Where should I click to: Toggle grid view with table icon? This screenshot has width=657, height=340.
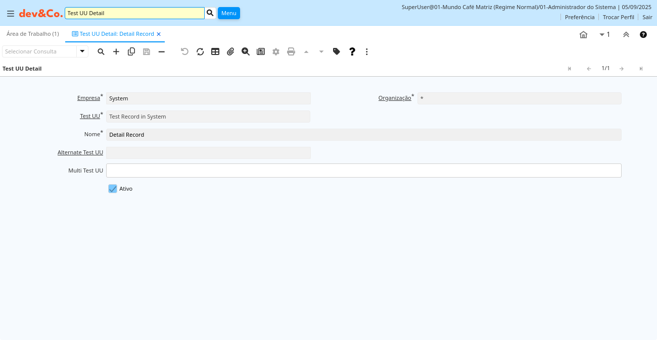pyautogui.click(x=215, y=51)
